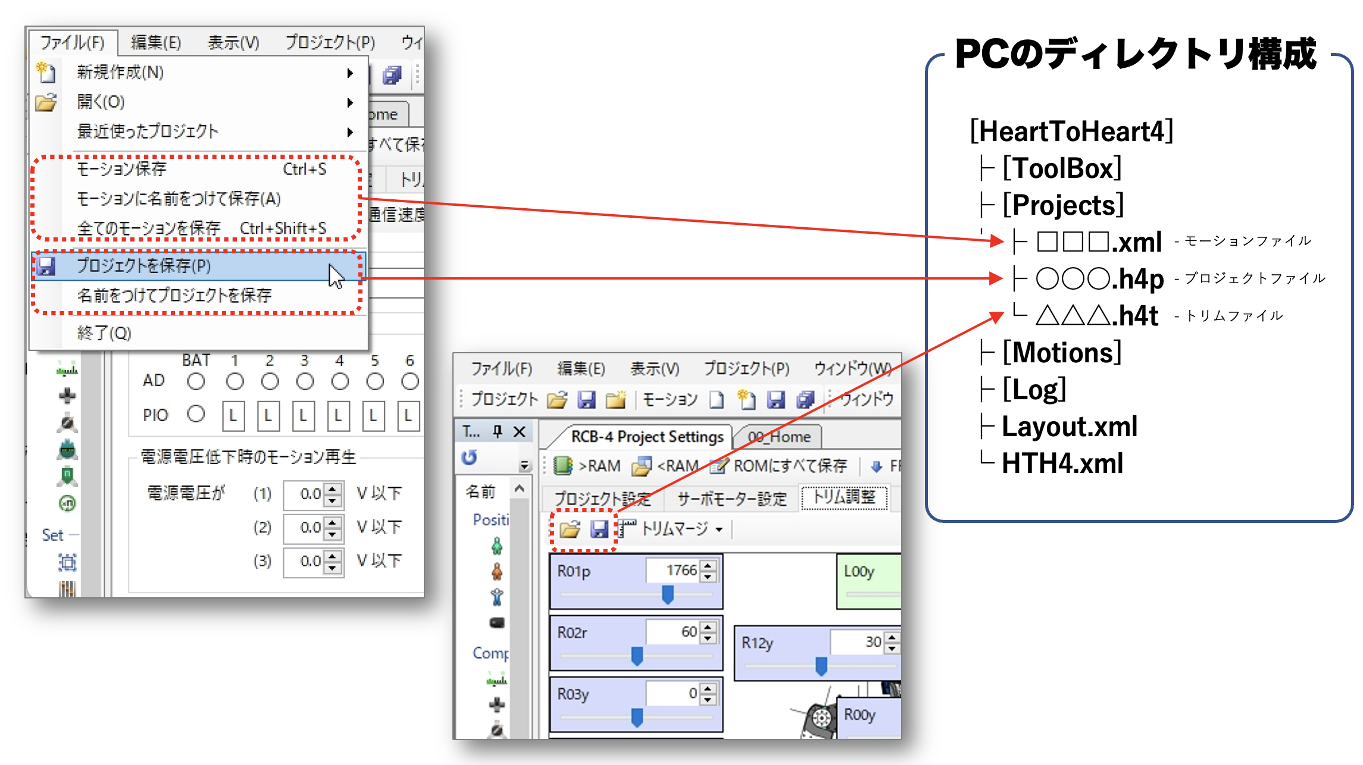Select the PIO BAT radio circle
Screen dimensions: 1363x765
tap(196, 414)
